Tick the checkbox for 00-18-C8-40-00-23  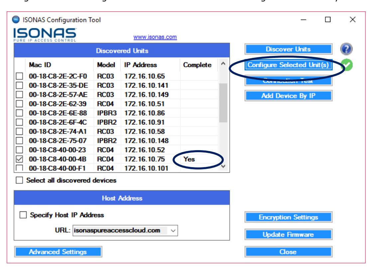pyautogui.click(x=19, y=150)
